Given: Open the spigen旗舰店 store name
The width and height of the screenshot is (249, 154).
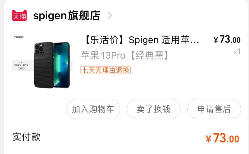Looking at the screenshot, I should (x=67, y=16).
